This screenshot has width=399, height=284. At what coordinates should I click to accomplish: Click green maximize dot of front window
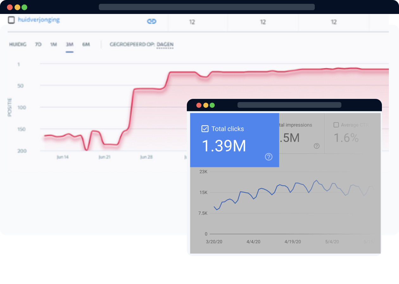tap(212, 105)
